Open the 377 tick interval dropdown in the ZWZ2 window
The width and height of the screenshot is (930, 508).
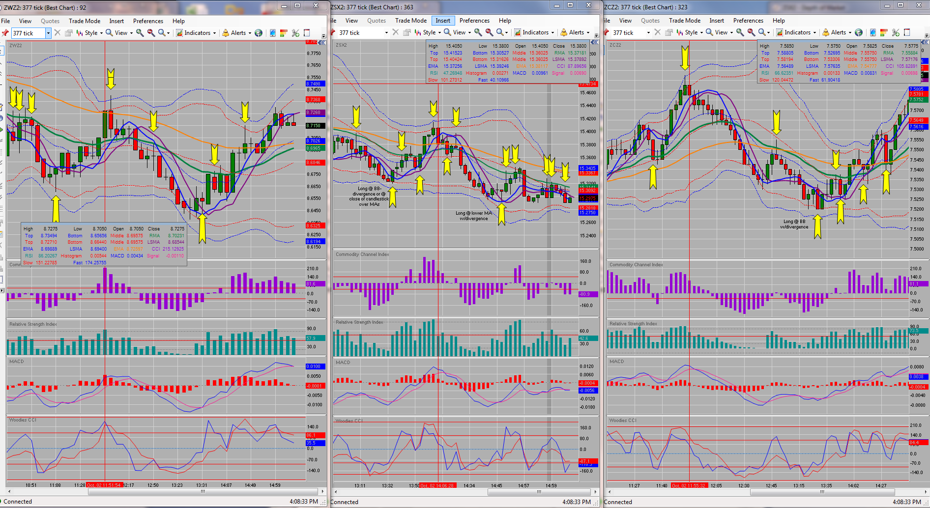[48, 33]
